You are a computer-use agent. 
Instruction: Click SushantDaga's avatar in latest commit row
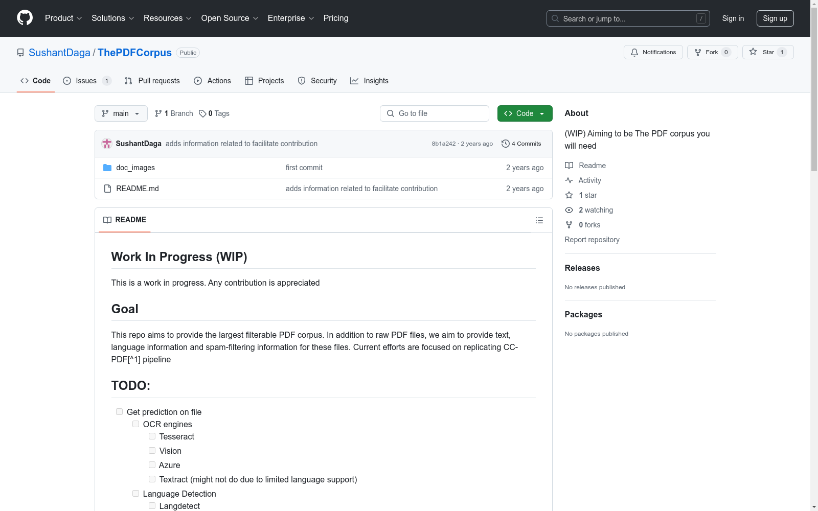[107, 144]
